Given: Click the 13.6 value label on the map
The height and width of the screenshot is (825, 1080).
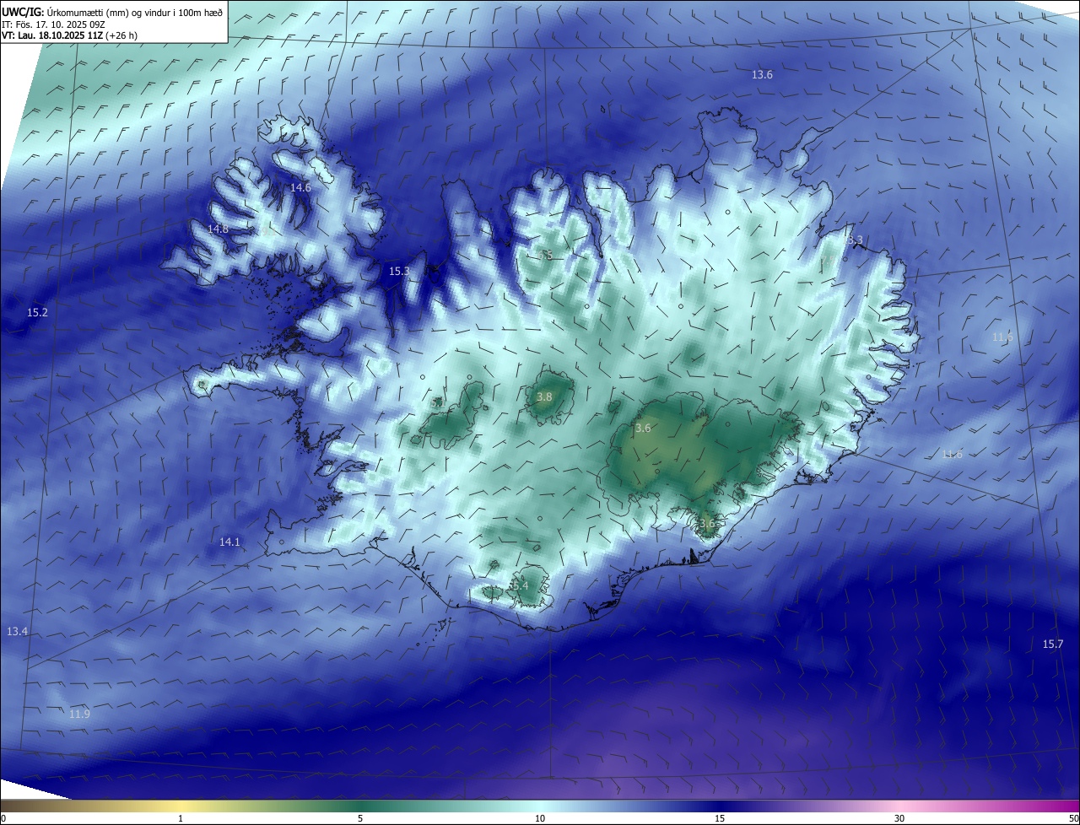Looking at the screenshot, I should (x=762, y=75).
